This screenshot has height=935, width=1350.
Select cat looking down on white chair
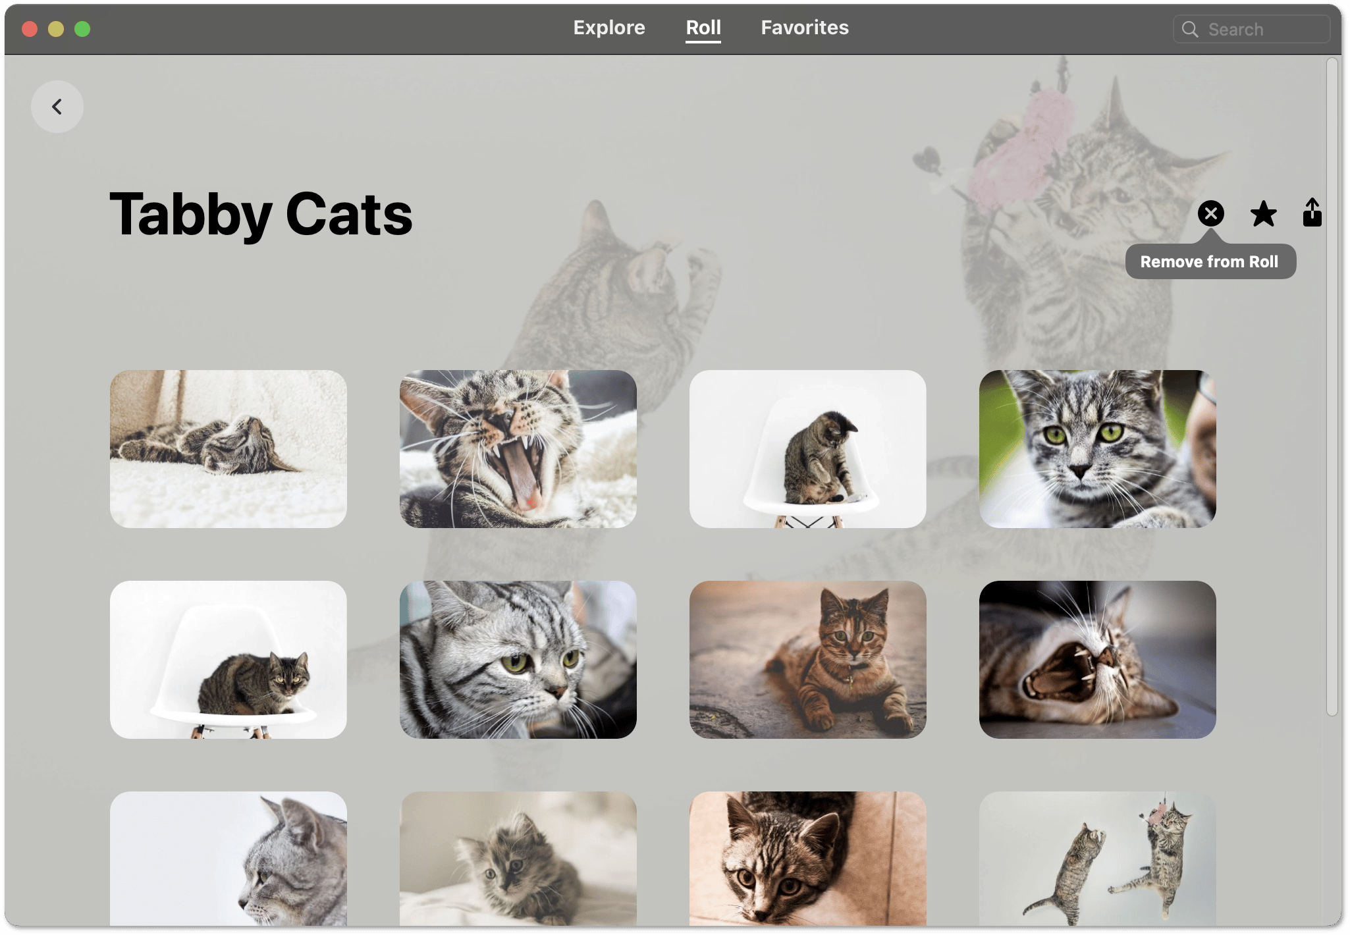tap(807, 448)
